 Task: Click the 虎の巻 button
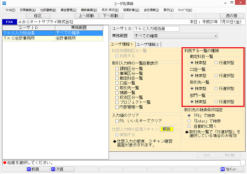coord(232,16)
